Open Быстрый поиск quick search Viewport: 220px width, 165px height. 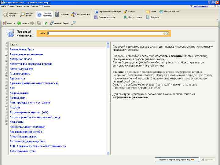pyautogui.click(x=27, y=14)
